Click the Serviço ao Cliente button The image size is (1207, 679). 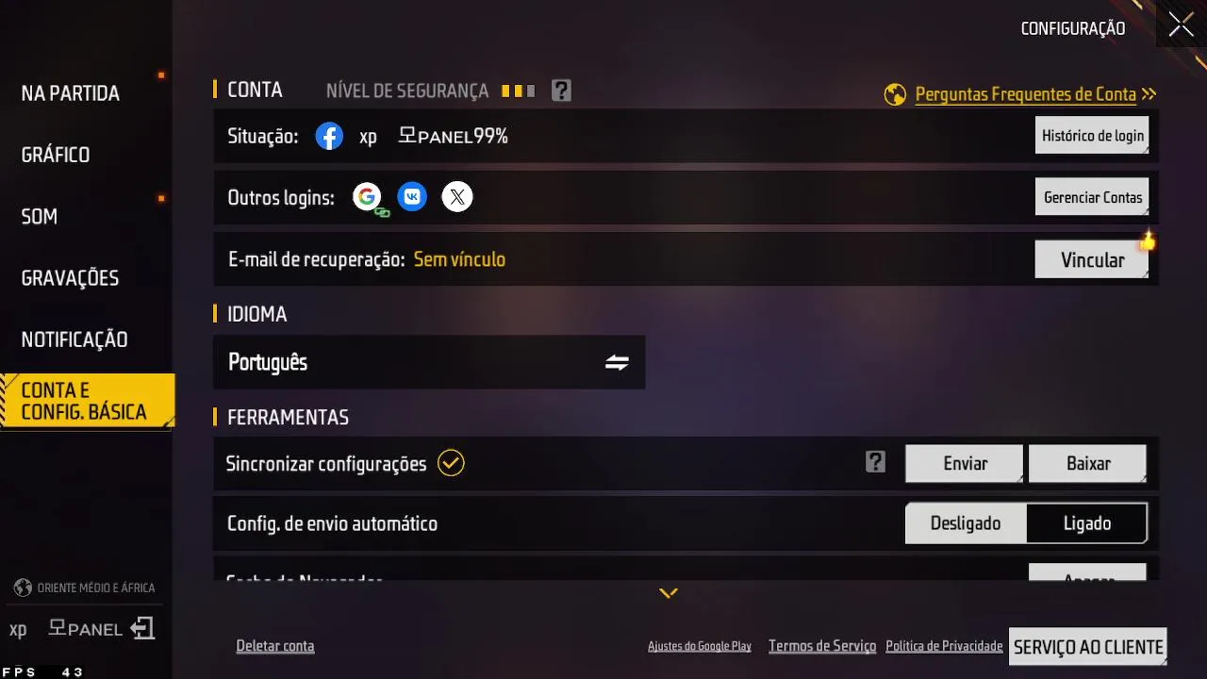point(1088,647)
